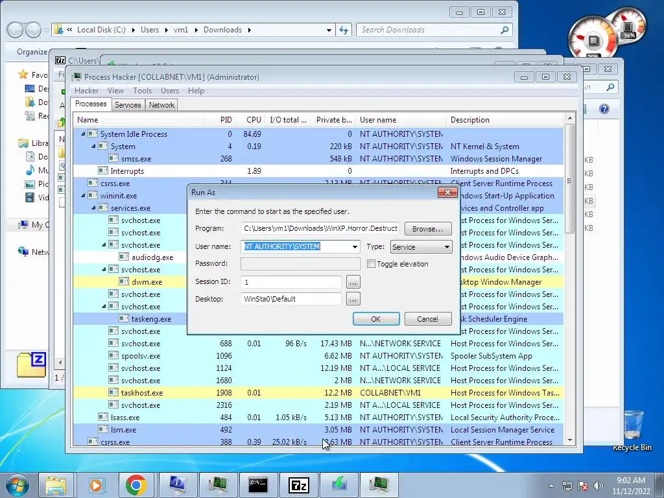Collapse the System Idle Process tree node
This screenshot has width=664, height=498.
click(83, 134)
